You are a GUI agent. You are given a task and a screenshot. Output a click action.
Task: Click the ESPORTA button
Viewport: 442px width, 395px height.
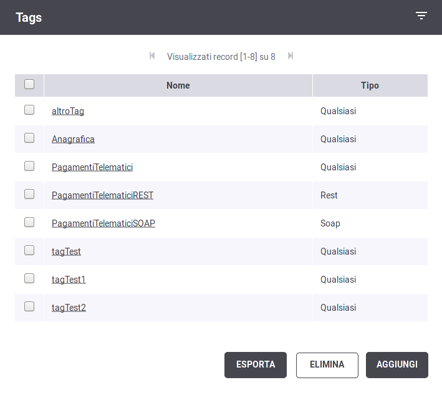(x=256, y=365)
